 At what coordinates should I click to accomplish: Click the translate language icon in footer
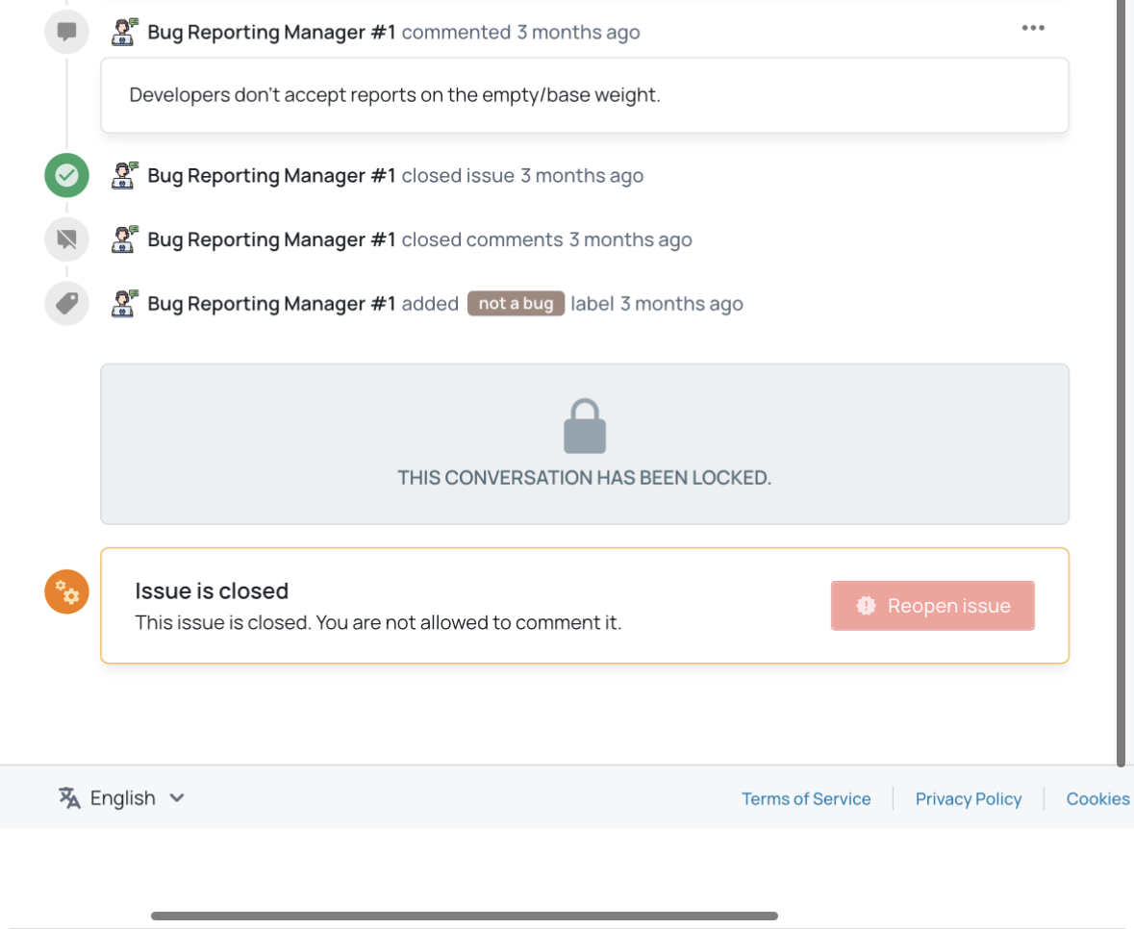[69, 798]
